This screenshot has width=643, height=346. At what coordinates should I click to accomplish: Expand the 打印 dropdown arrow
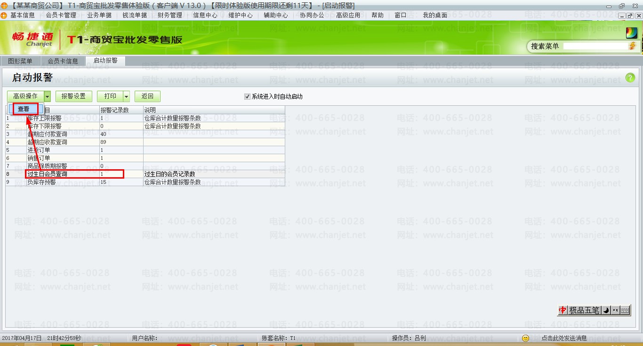click(126, 96)
